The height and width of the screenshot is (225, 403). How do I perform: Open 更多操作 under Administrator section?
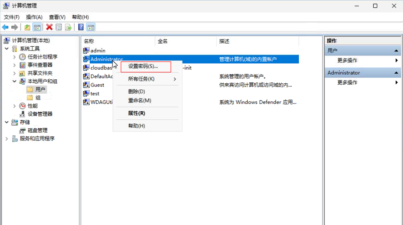tap(347, 82)
